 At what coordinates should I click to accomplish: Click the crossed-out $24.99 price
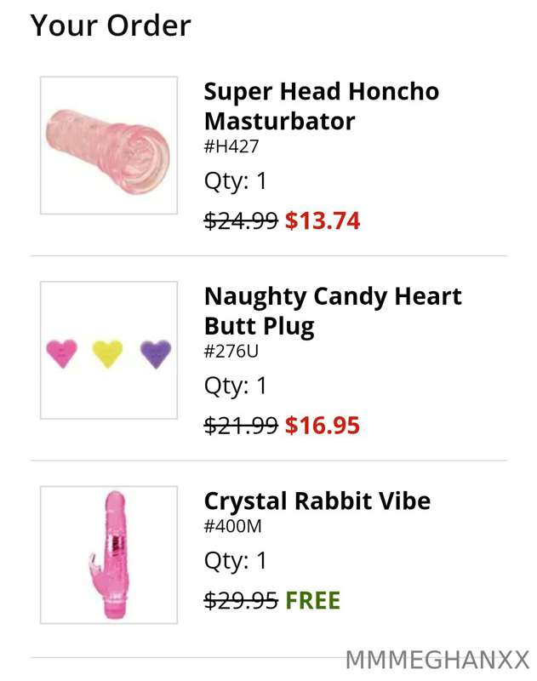241,220
